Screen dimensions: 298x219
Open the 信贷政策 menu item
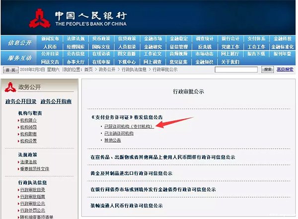[127, 39]
